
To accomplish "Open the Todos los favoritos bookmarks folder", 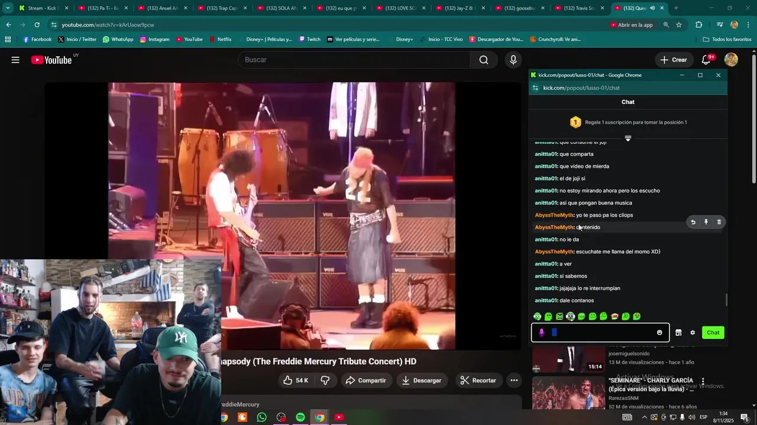I will pyautogui.click(x=727, y=39).
